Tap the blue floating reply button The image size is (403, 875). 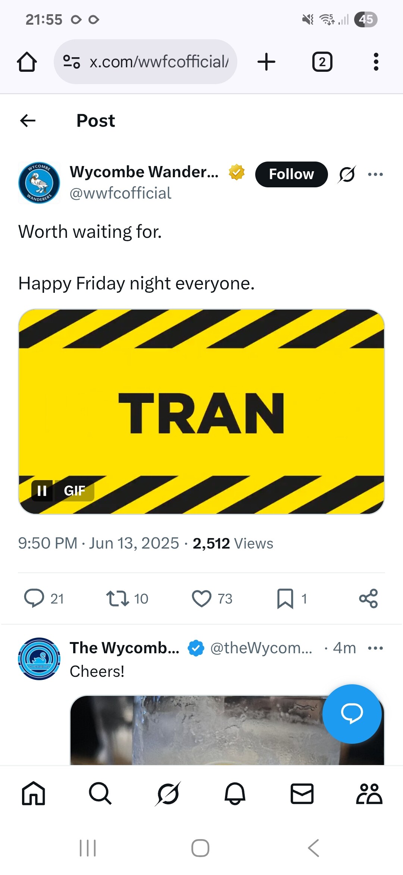coord(352,713)
